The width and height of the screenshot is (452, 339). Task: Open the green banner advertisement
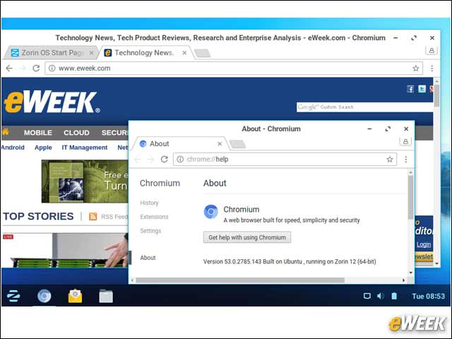(x=85, y=182)
